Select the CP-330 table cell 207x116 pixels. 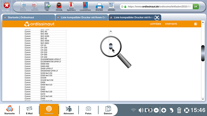(x=53, y=57)
